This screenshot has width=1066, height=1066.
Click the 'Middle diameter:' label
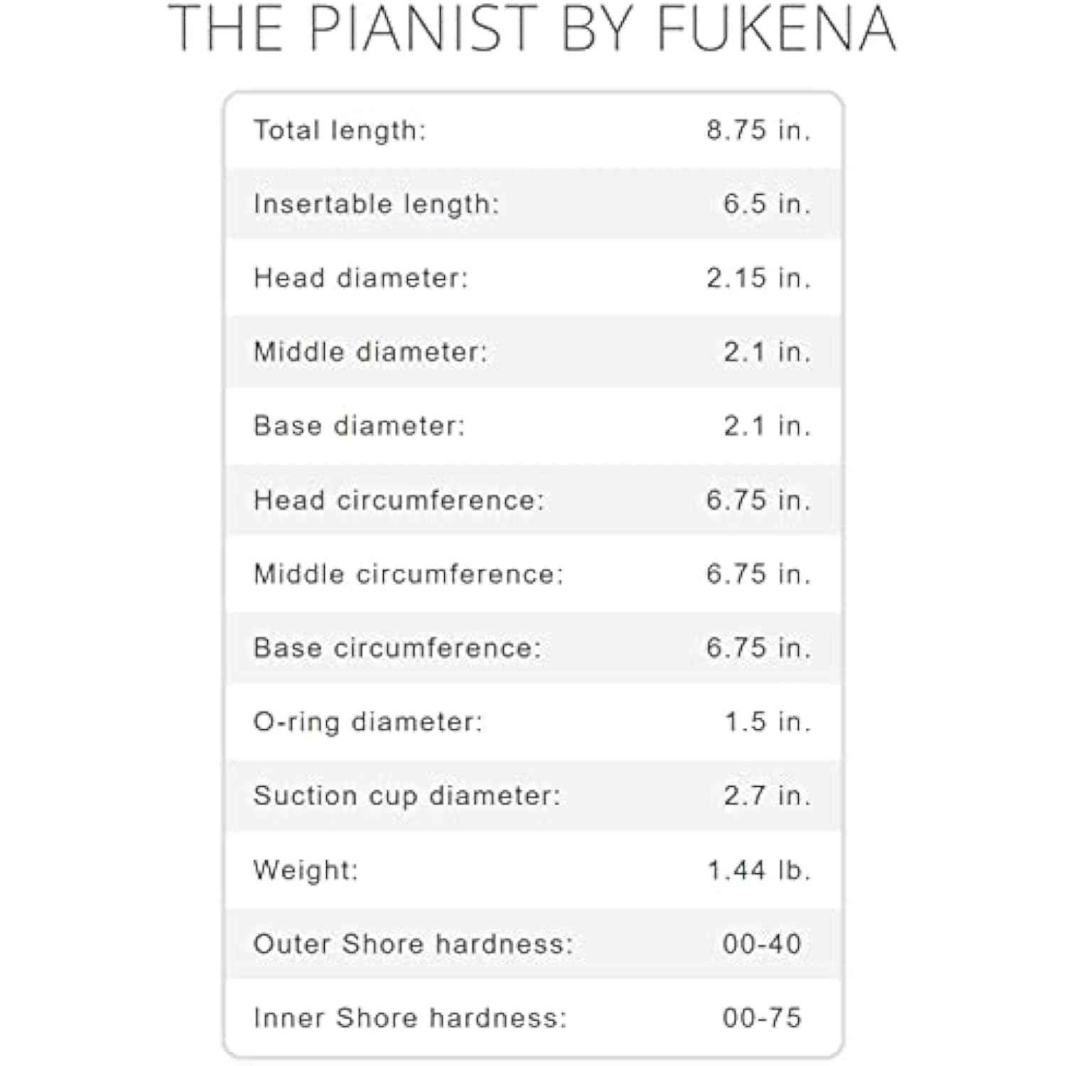(x=371, y=352)
